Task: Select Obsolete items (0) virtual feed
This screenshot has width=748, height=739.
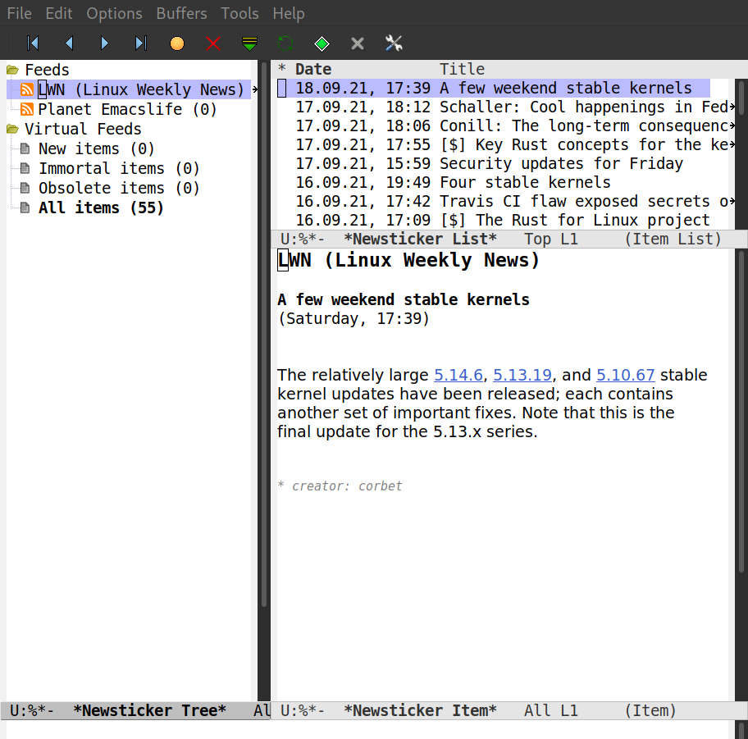Action: click(119, 188)
